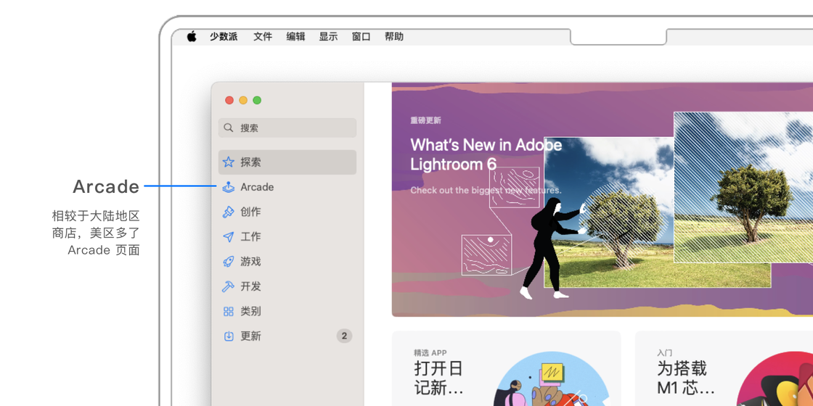Open the 文件 menu

click(263, 37)
